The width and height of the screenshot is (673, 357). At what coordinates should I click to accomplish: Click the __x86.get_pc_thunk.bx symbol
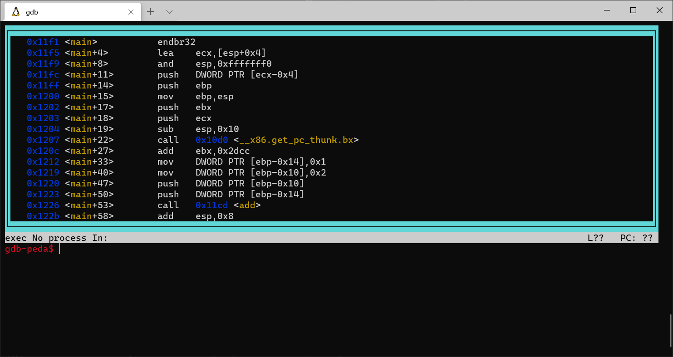point(296,140)
